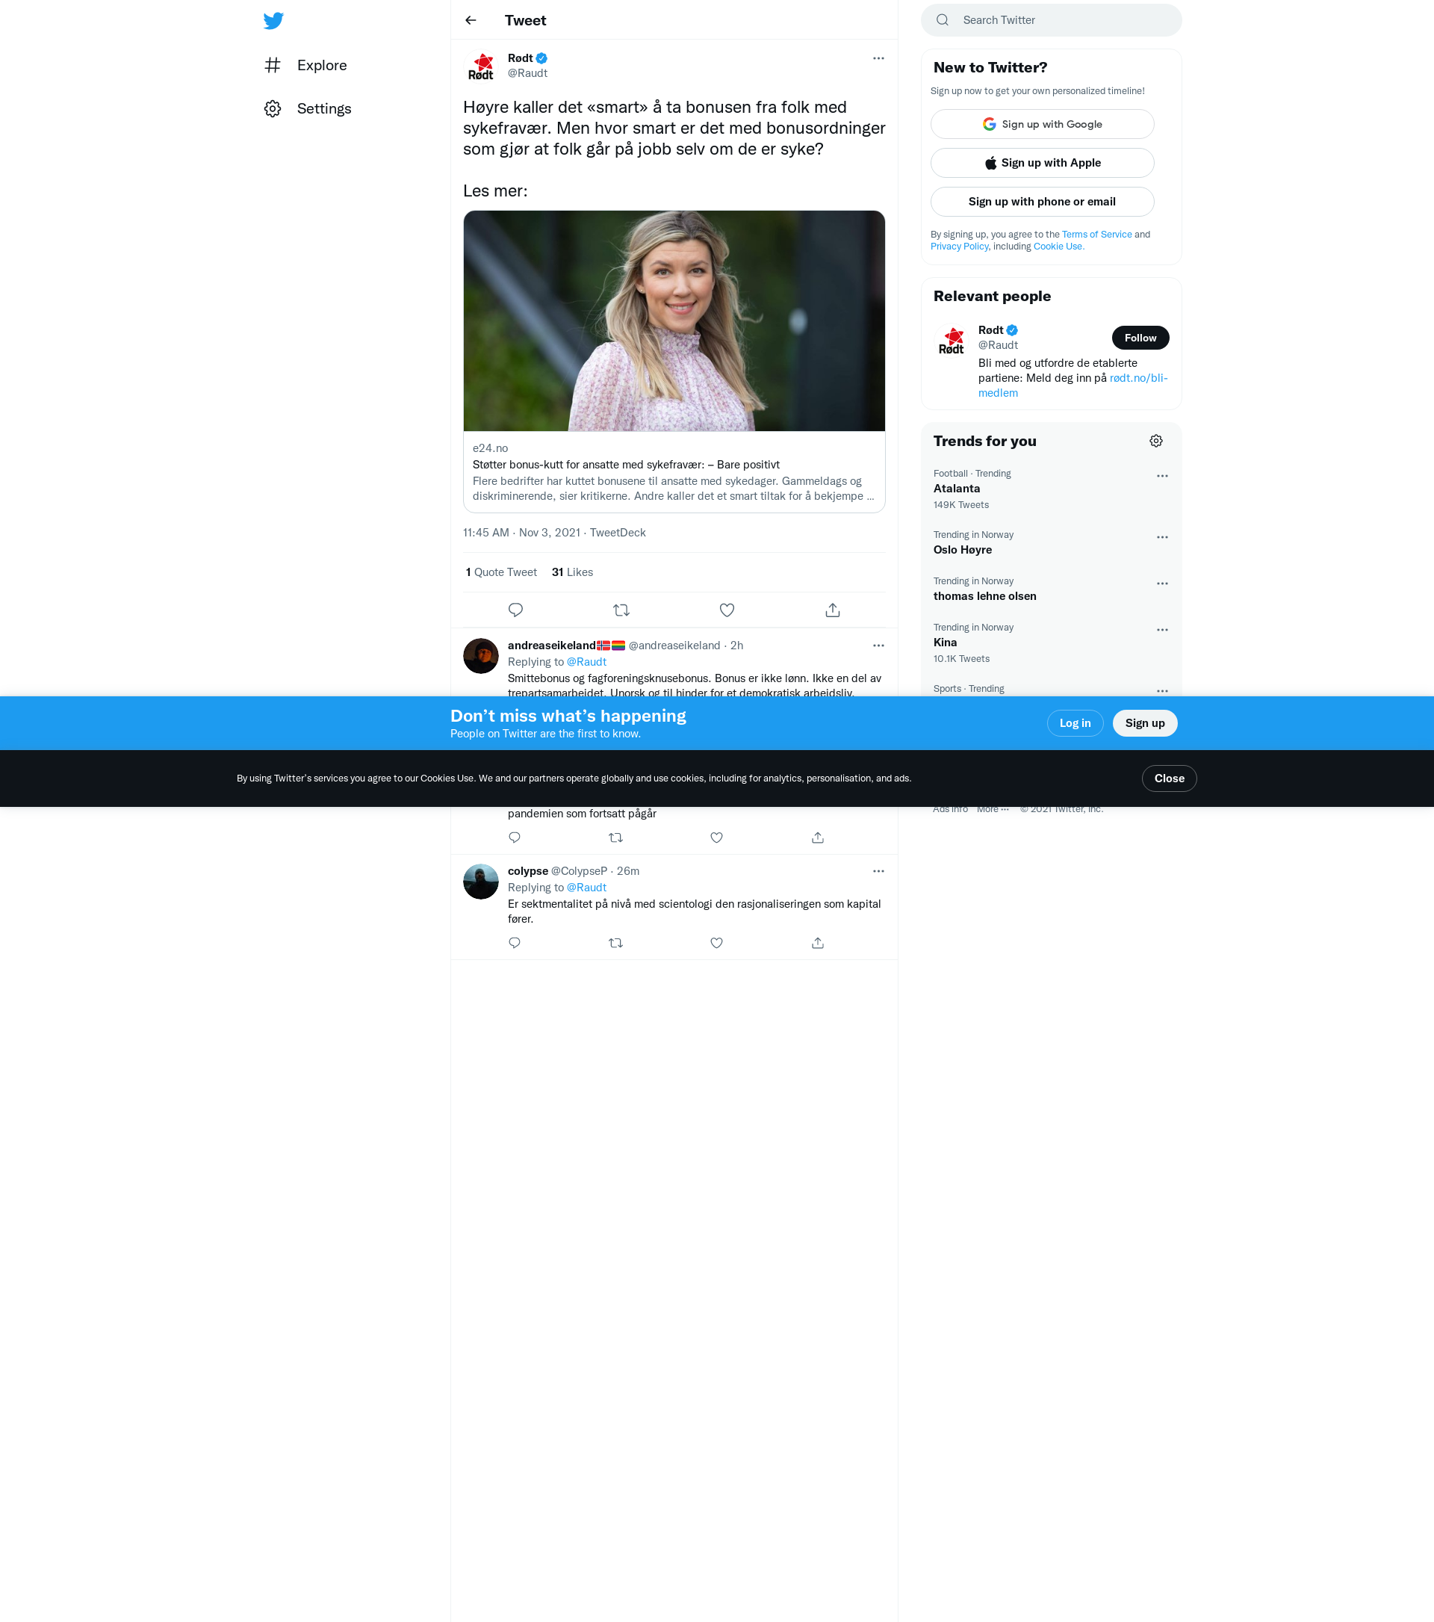Like the main Rødt tweet
The width and height of the screenshot is (1434, 1622).
pos(727,610)
